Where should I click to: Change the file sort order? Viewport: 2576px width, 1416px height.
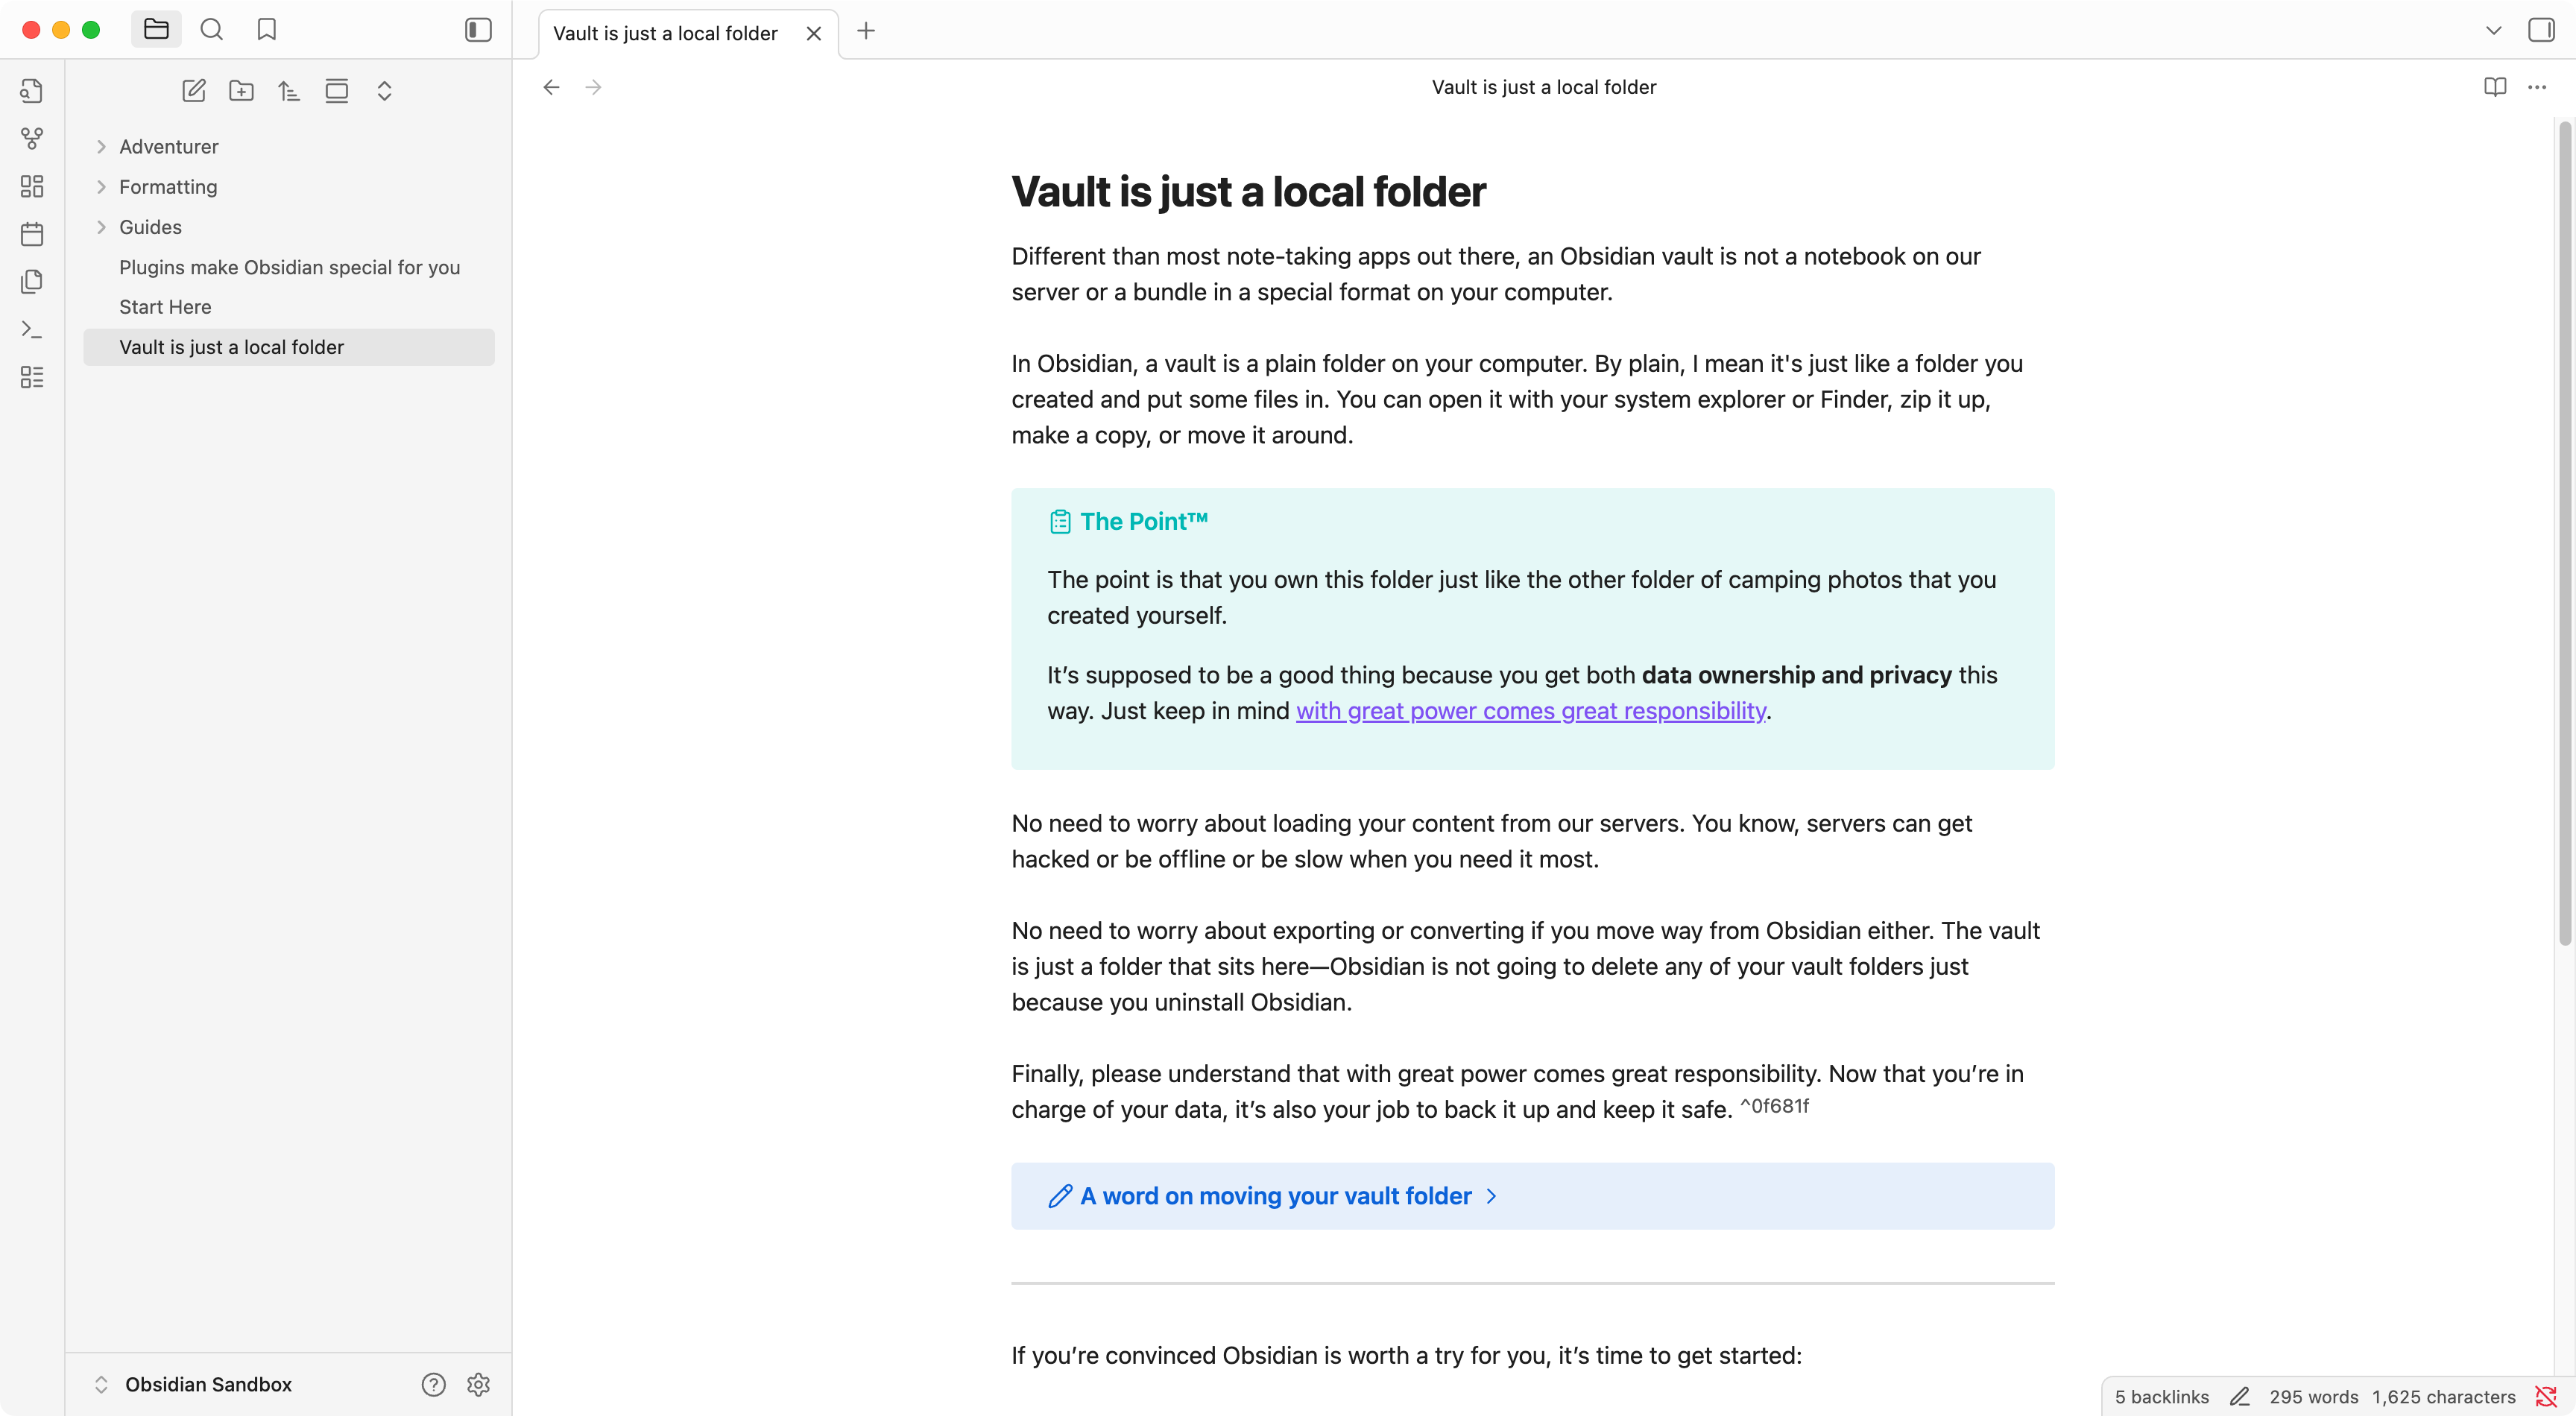[289, 91]
